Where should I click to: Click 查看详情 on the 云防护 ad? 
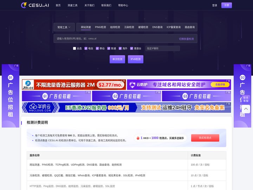point(220,84)
